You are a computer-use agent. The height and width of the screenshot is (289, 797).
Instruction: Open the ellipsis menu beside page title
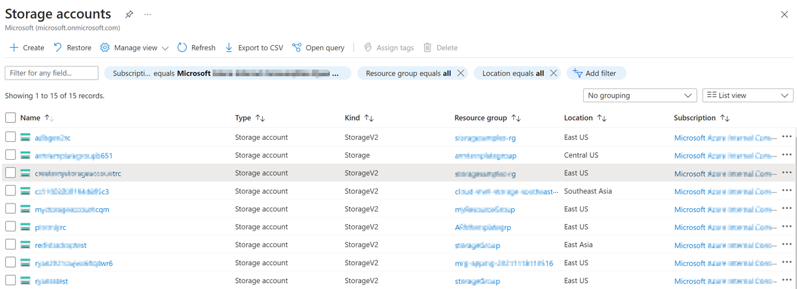point(147,14)
